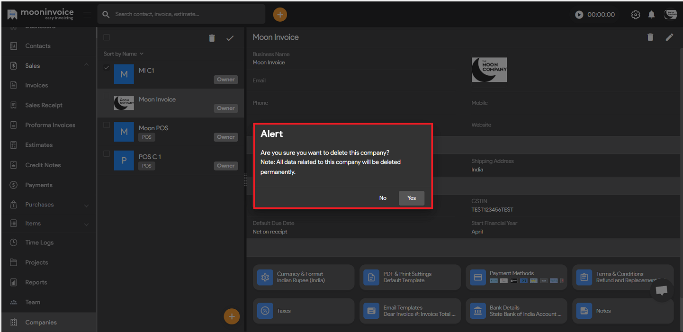This screenshot has height=332, width=683.
Task: Uncheck the MI C1 company checkbox
Action: 107,68
